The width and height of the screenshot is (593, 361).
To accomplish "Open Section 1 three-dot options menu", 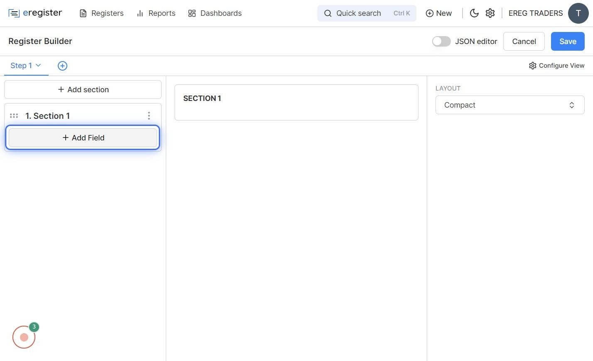I will click(x=149, y=116).
